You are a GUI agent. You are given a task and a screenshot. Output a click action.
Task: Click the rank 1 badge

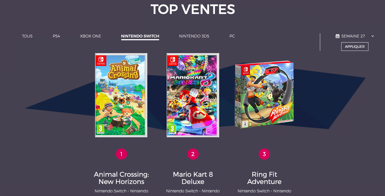pyautogui.click(x=121, y=154)
